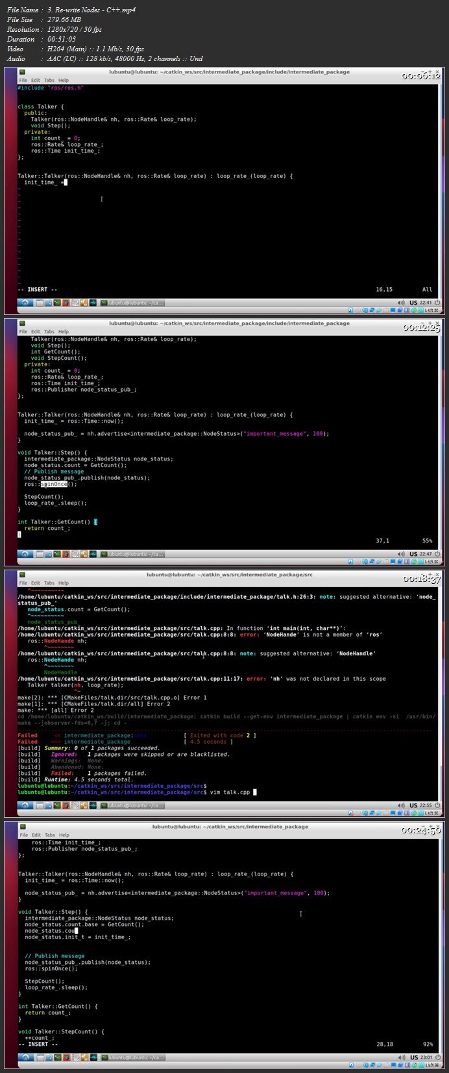Click the terminal launcher icon in the 22:47 taskbar
The height and width of the screenshot is (1073, 449).
[x=57, y=554]
